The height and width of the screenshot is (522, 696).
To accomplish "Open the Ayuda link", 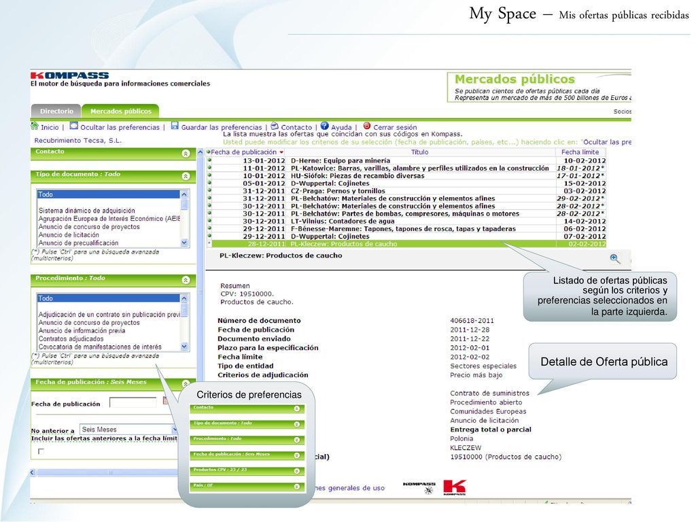I will (x=341, y=127).
